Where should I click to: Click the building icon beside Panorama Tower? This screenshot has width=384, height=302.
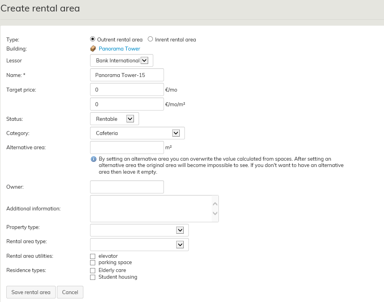click(93, 49)
